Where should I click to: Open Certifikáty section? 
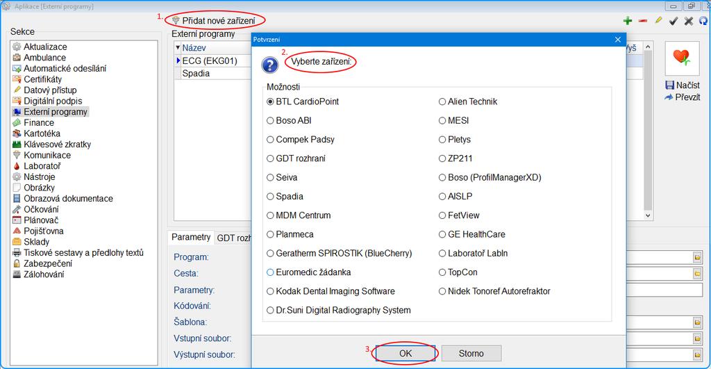pos(37,79)
